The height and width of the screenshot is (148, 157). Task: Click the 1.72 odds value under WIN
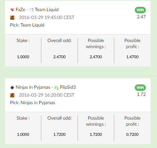[141, 94]
